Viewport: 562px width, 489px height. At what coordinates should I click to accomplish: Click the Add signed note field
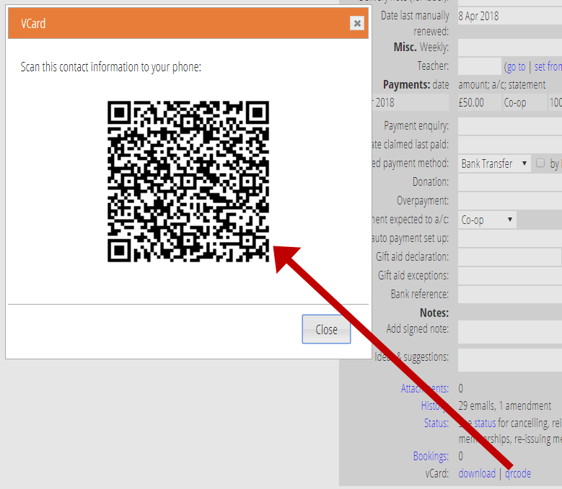click(x=510, y=332)
